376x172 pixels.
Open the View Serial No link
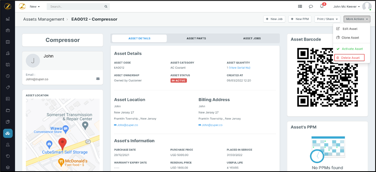coord(239,68)
